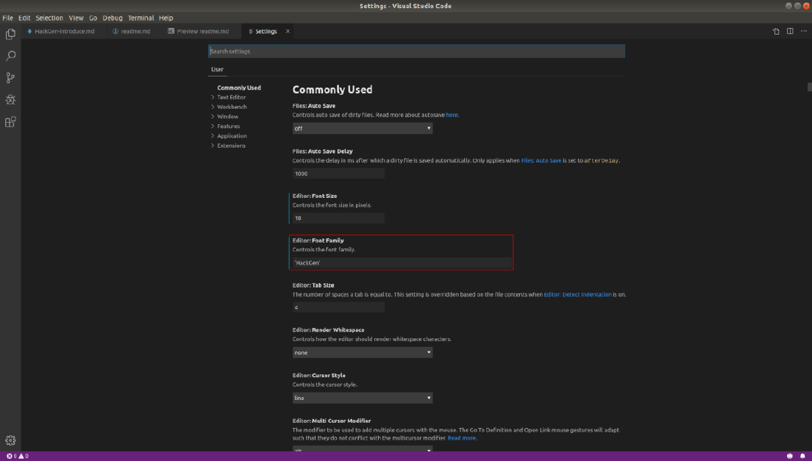Click the Font Family input field
This screenshot has height=461, width=812.
[402, 262]
